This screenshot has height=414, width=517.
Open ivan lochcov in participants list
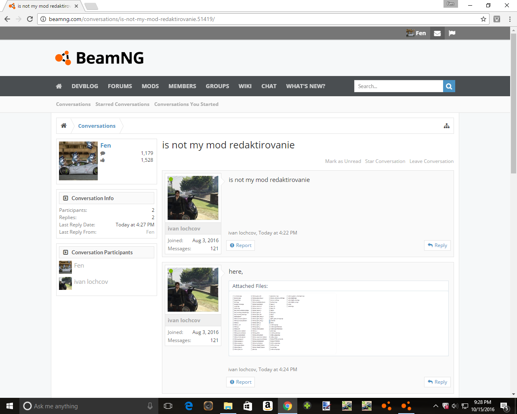(91, 282)
